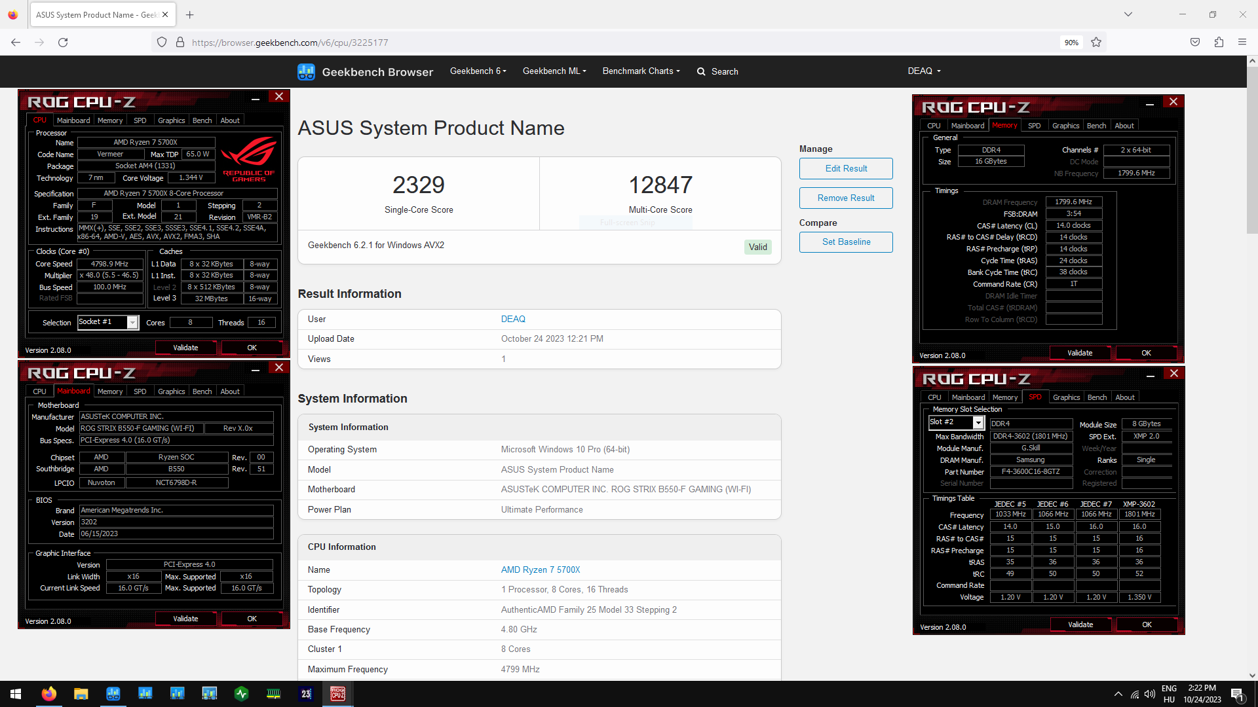Click the Save to Pocket icon

click(1195, 43)
